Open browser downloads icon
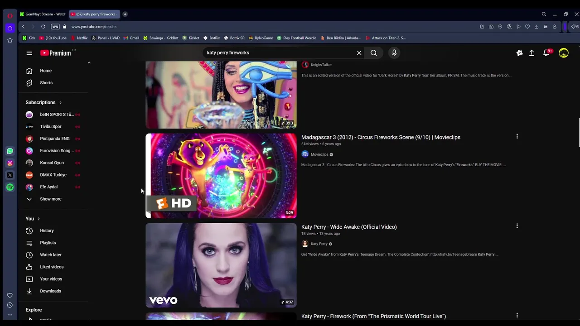Image resolution: width=580 pixels, height=326 pixels. (536, 27)
